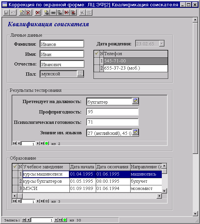Go to first record in bottom Запись navigator
Screen dimensions: 200x224
click(x=24, y=220)
